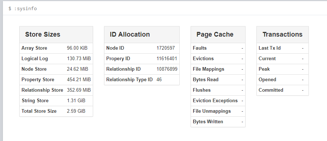Viewport: 327px width, 141px height.
Task: Select the ID Allocation header
Action: pos(142,34)
